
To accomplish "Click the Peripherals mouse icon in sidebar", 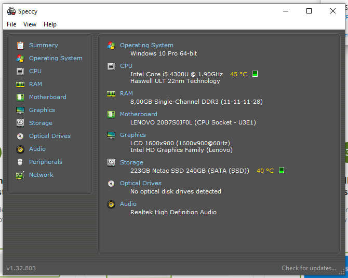I will 20,162.
